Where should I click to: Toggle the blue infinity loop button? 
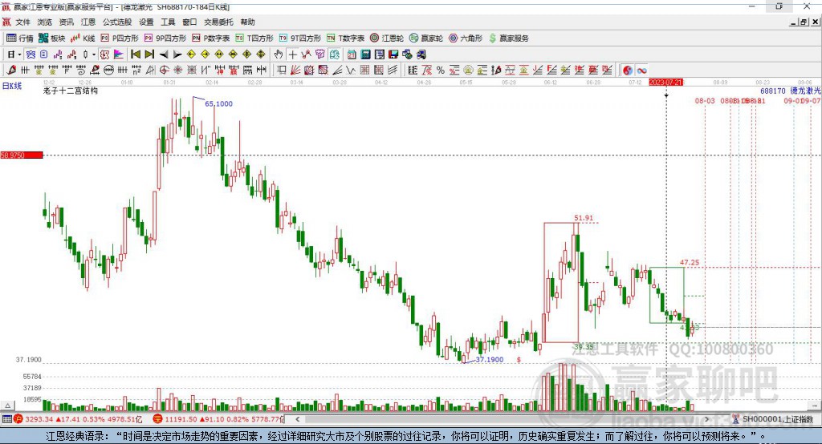tap(641, 71)
